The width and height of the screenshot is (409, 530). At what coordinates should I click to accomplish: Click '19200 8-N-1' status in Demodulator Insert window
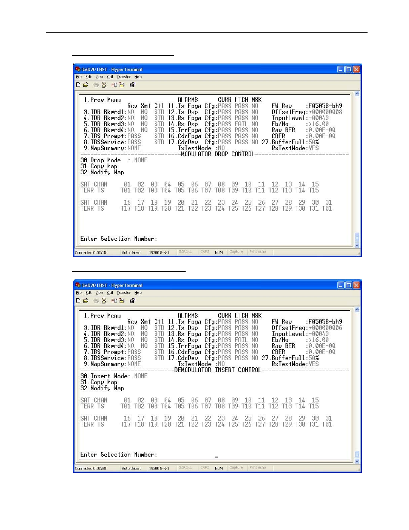pyautogui.click(x=159, y=468)
